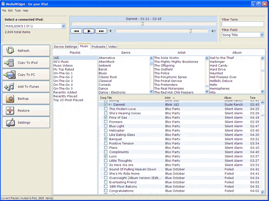Switch to the Video tab
Image resolution: width=269 pixels, height=201 pixels.
pyautogui.click(x=112, y=47)
